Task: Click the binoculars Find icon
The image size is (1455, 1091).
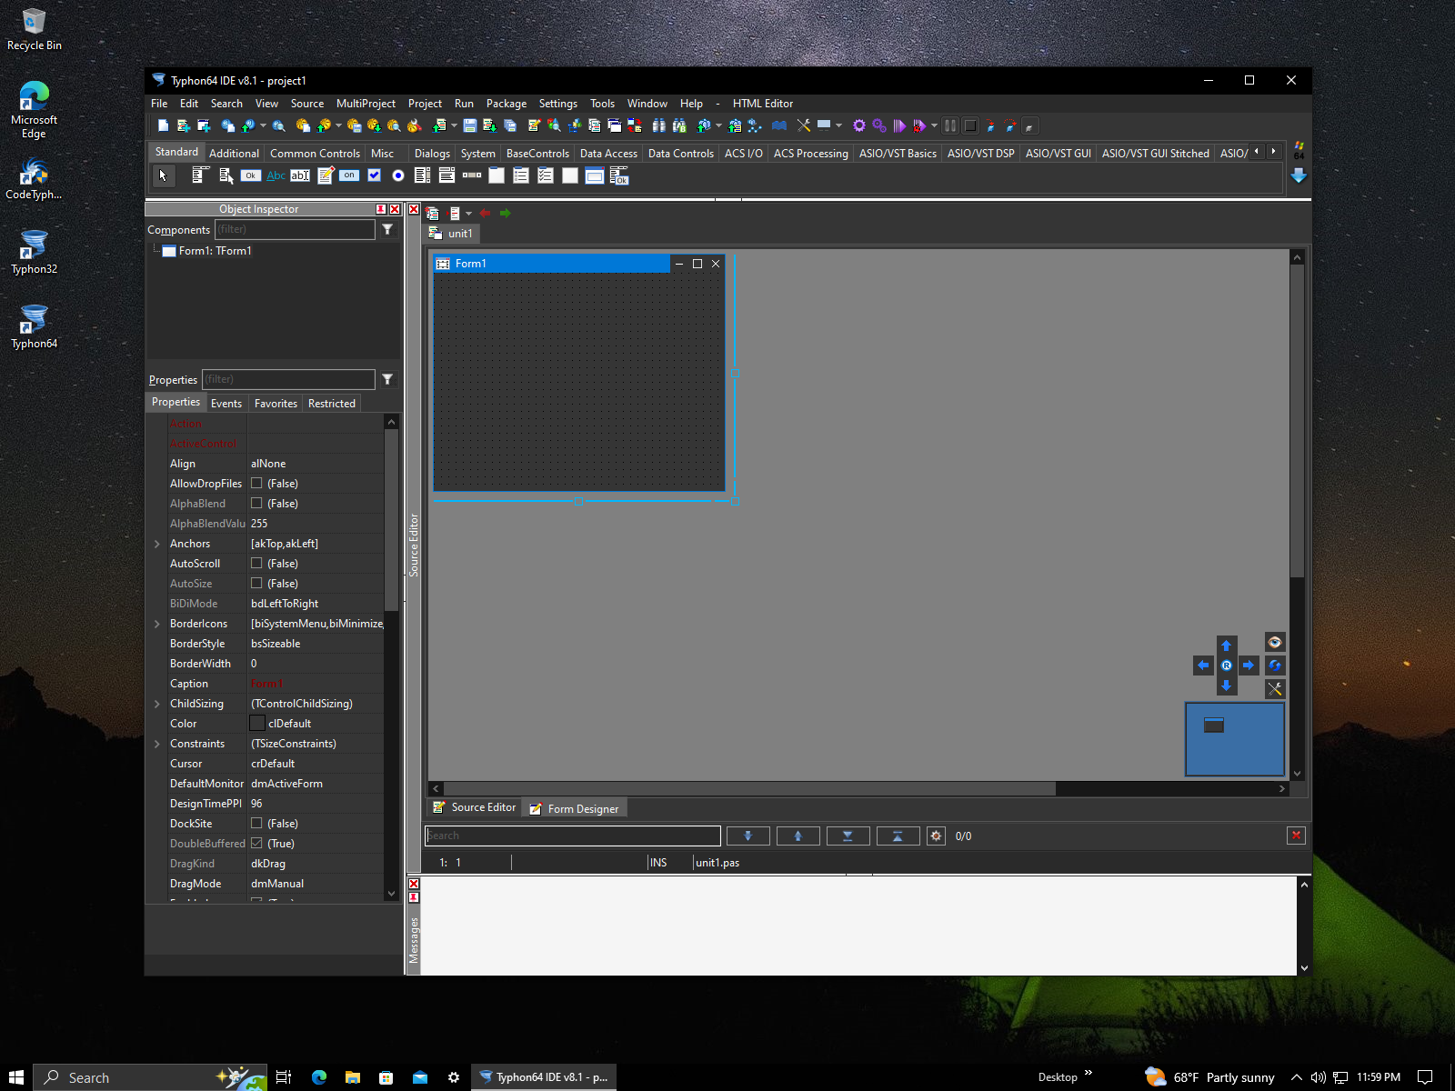Action: coord(659,126)
